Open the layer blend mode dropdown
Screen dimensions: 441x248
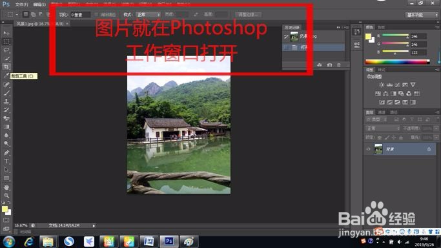click(x=383, y=129)
